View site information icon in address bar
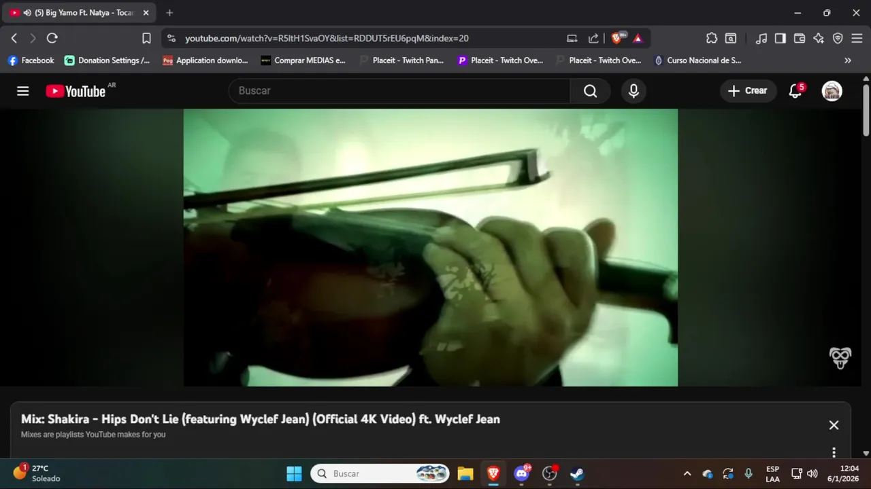Image resolution: width=871 pixels, height=489 pixels. pyautogui.click(x=171, y=39)
